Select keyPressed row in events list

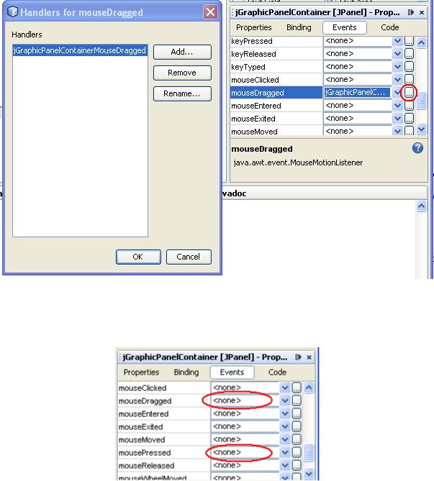coord(276,41)
